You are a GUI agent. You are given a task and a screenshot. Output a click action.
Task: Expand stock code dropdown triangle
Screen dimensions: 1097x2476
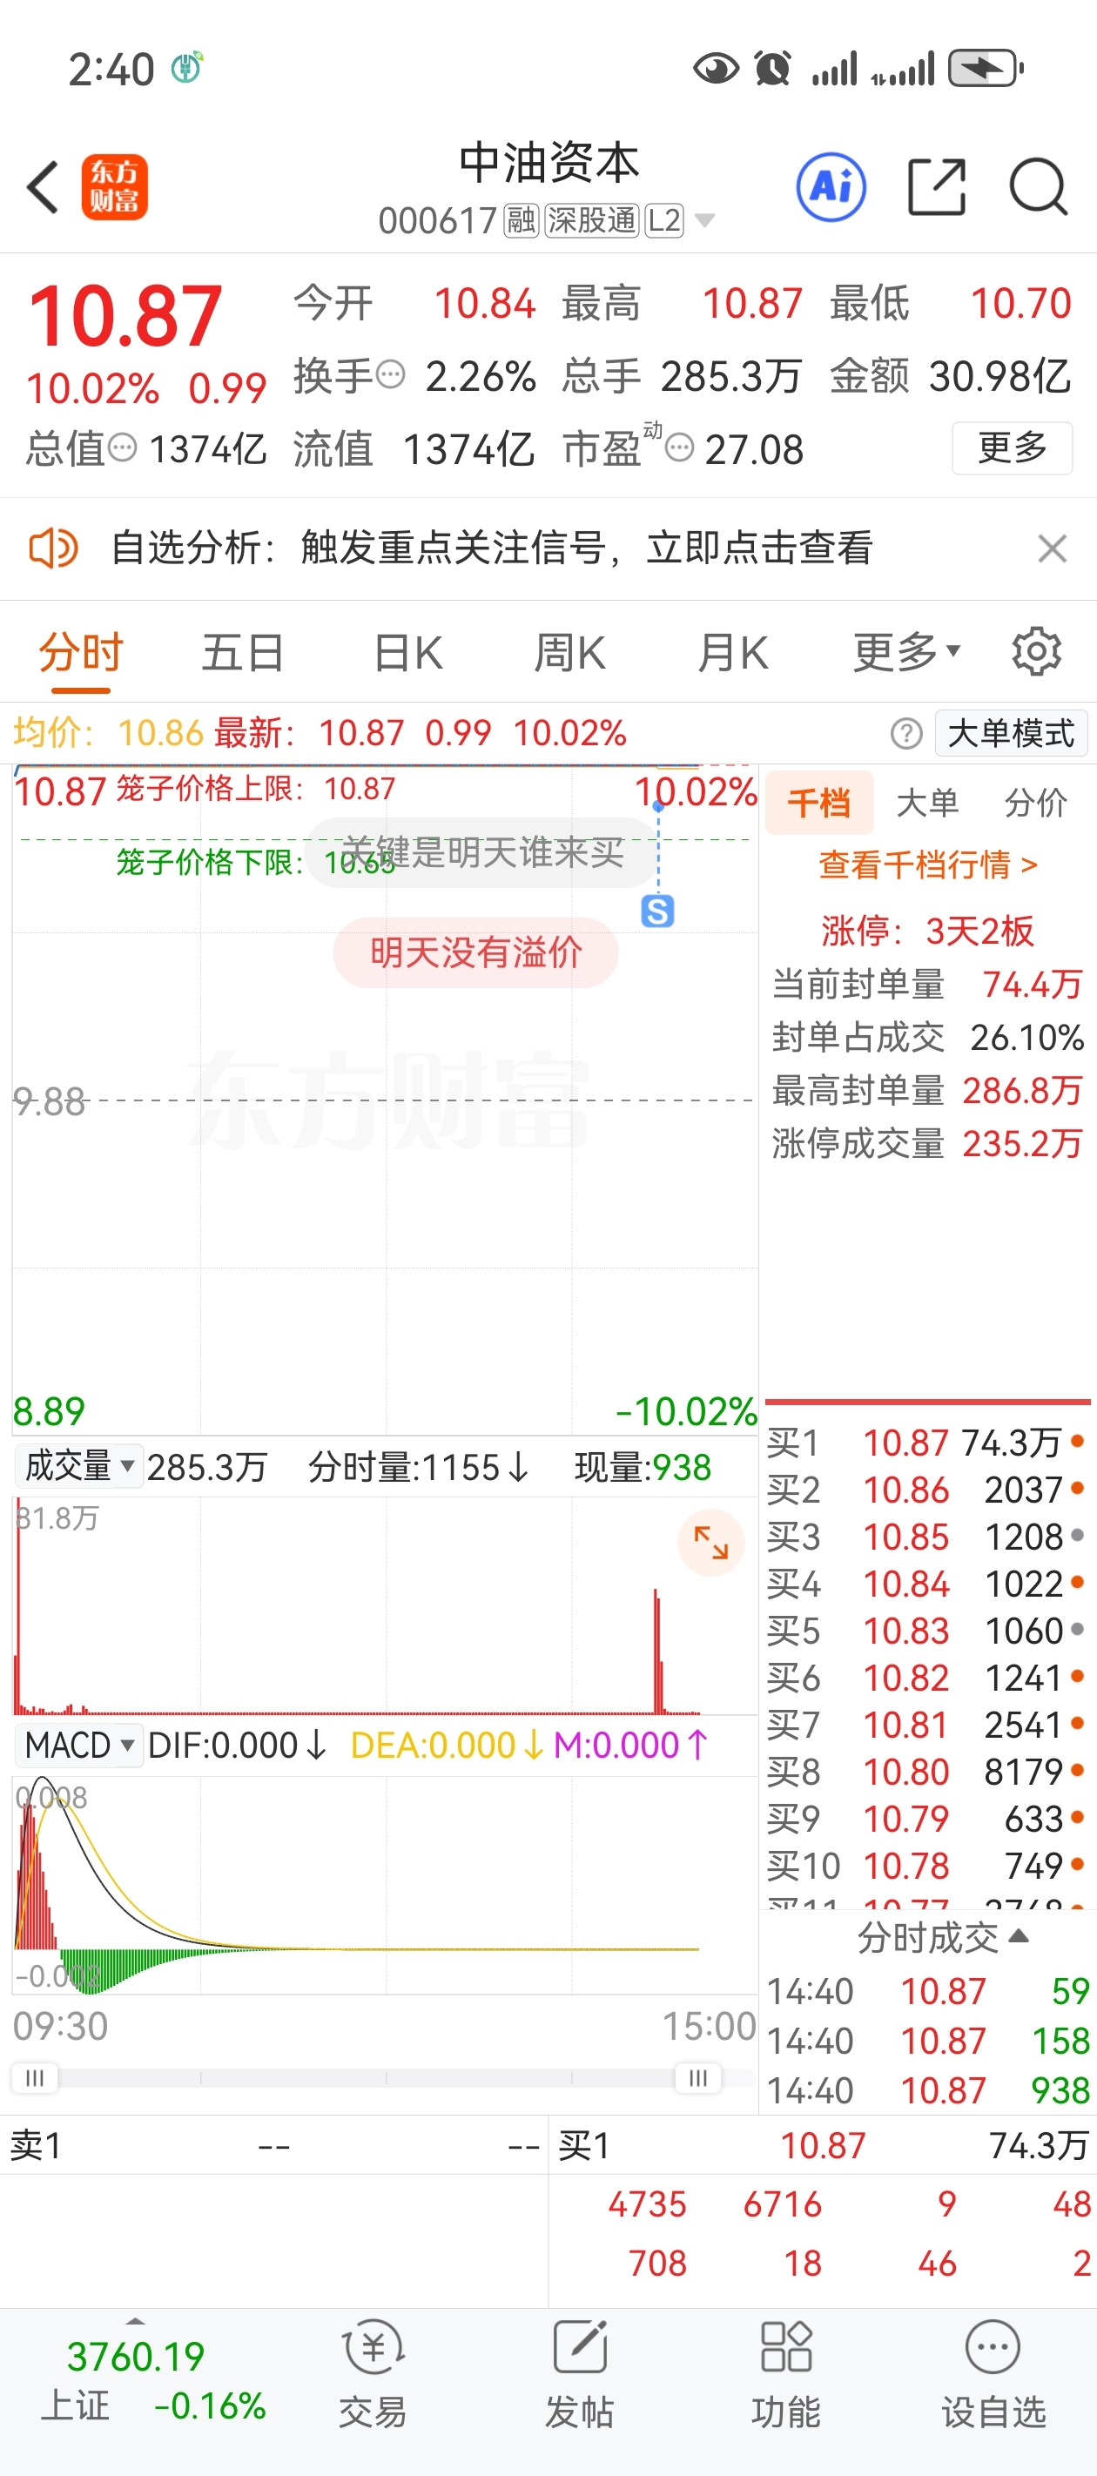click(x=704, y=221)
